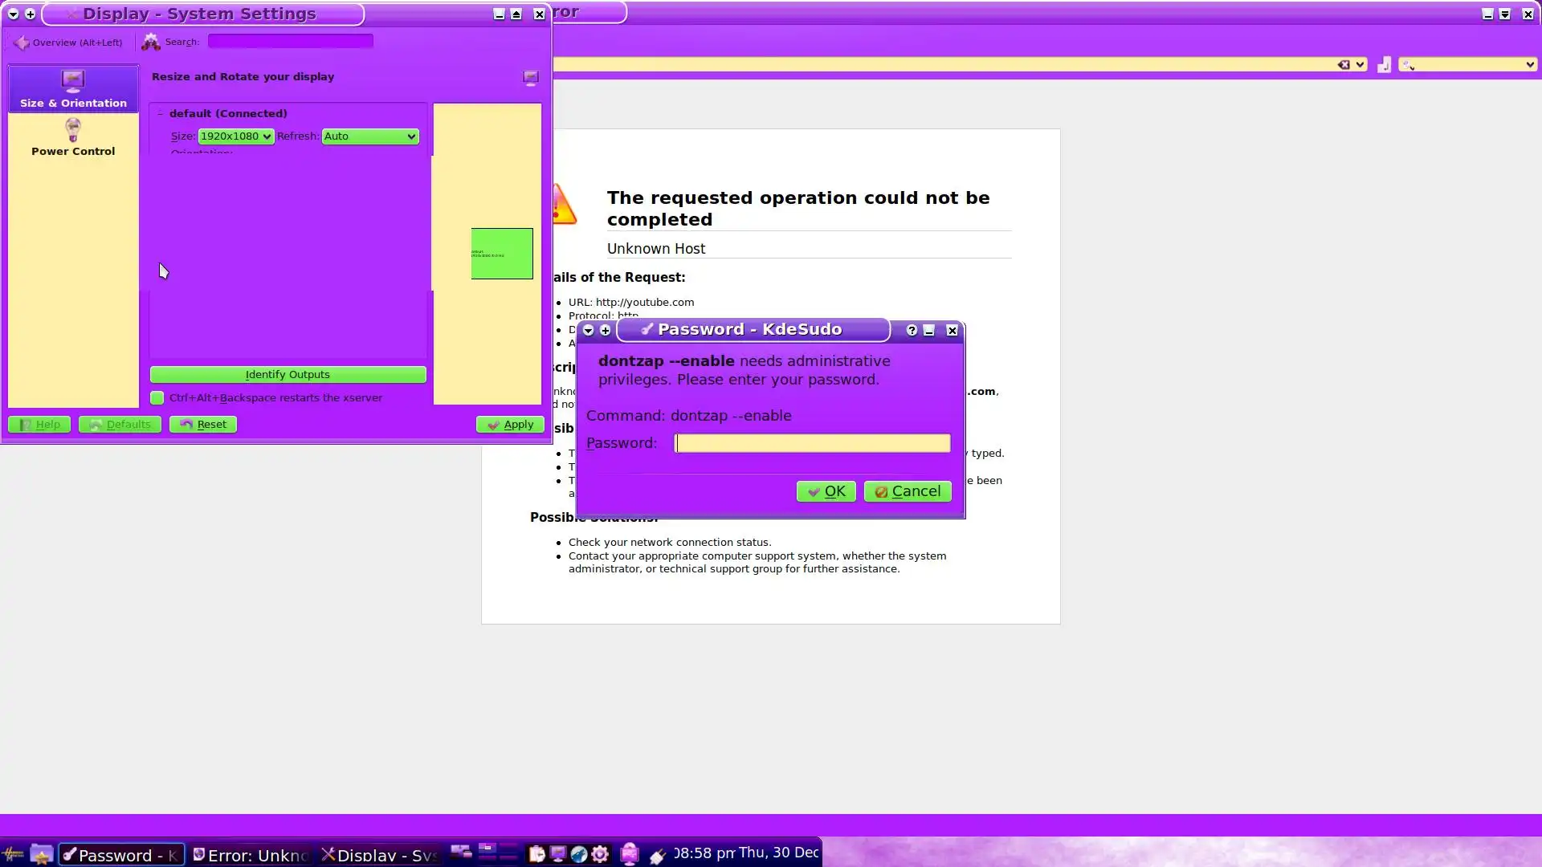This screenshot has width=1542, height=867.
Task: Click Overview back arrow icon
Action: (21, 43)
